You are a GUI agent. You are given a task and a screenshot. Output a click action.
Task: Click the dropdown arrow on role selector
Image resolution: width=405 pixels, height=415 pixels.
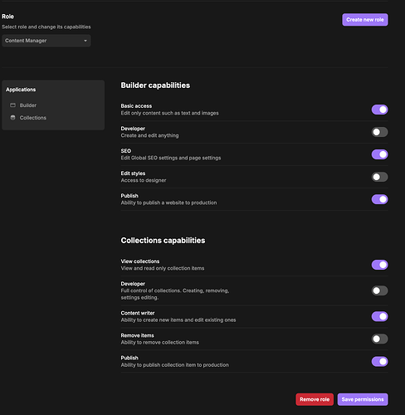click(x=85, y=41)
